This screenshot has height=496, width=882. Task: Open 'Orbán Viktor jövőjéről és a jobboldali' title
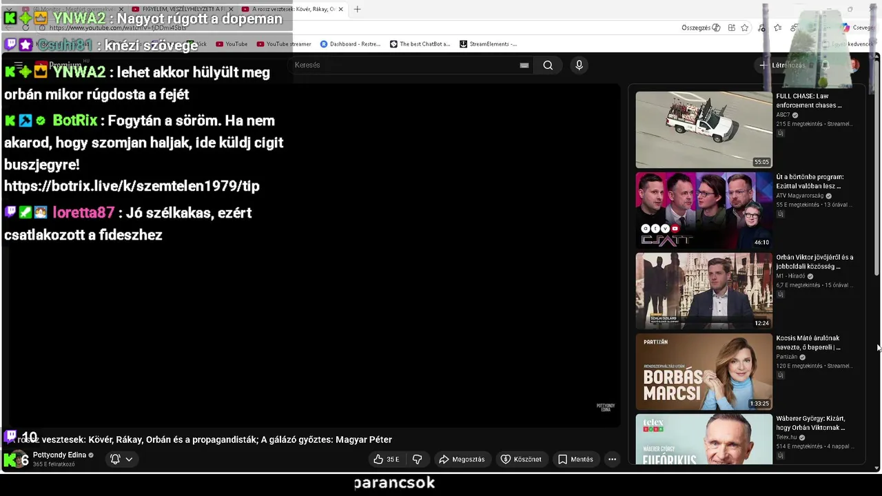(x=814, y=262)
